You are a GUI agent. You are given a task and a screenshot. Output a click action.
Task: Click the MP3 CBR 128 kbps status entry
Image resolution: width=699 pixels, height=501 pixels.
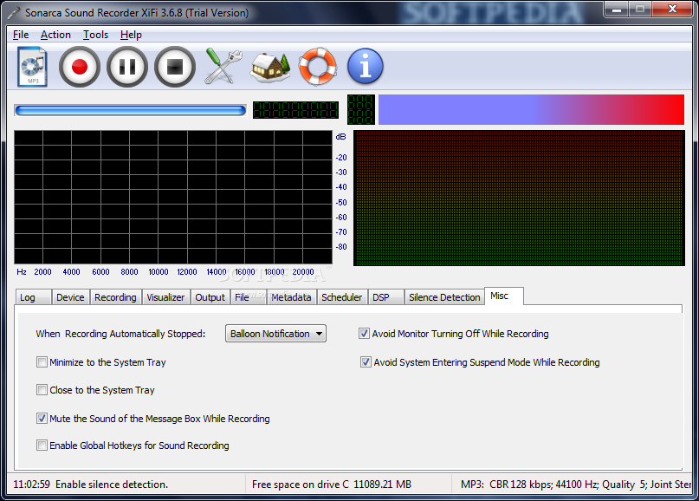(x=575, y=484)
